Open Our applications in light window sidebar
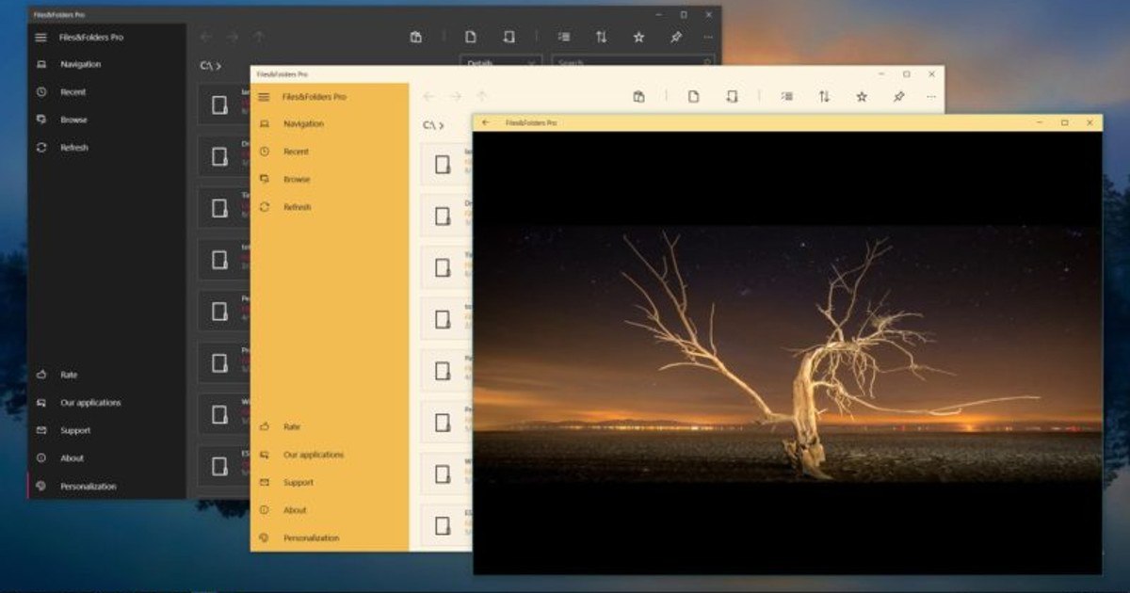 click(x=330, y=455)
